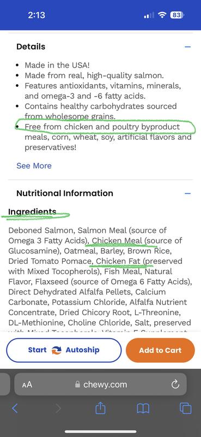The width and height of the screenshot is (201, 437).
Task: Tap the Safari forward arrow
Action: 58,409
